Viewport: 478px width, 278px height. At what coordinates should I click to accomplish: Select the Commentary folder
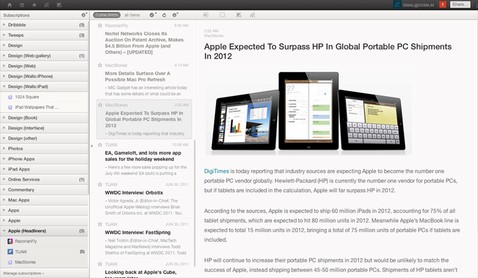(x=44, y=190)
